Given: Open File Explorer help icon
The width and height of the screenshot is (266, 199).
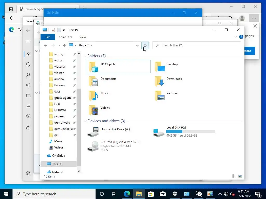Looking at the screenshot, I should pyautogui.click(x=241, y=37).
